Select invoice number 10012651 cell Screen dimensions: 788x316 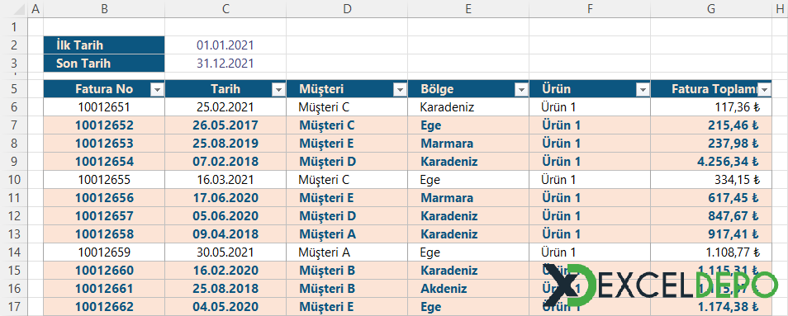104,106
